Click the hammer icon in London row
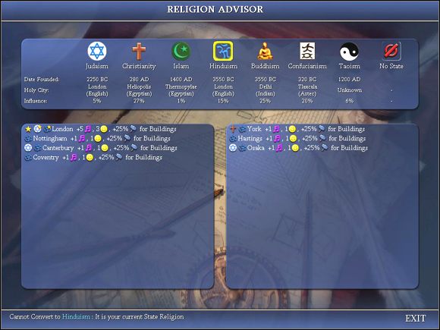The image size is (440, 330). (133, 129)
